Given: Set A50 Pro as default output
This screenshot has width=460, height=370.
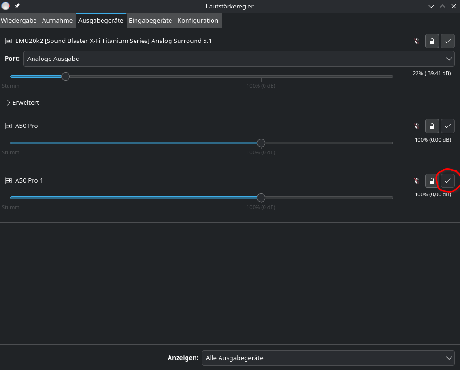Looking at the screenshot, I should click(x=447, y=126).
